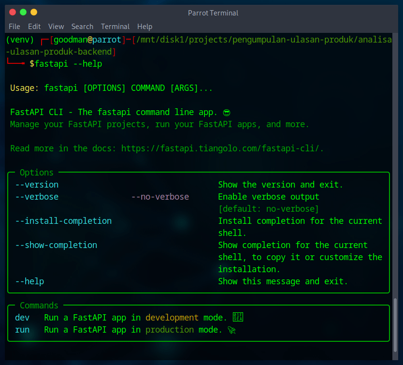Image resolution: width=403 pixels, height=365 pixels.
Task: Click the Parrot Terminal title bar text
Action: 213,13
